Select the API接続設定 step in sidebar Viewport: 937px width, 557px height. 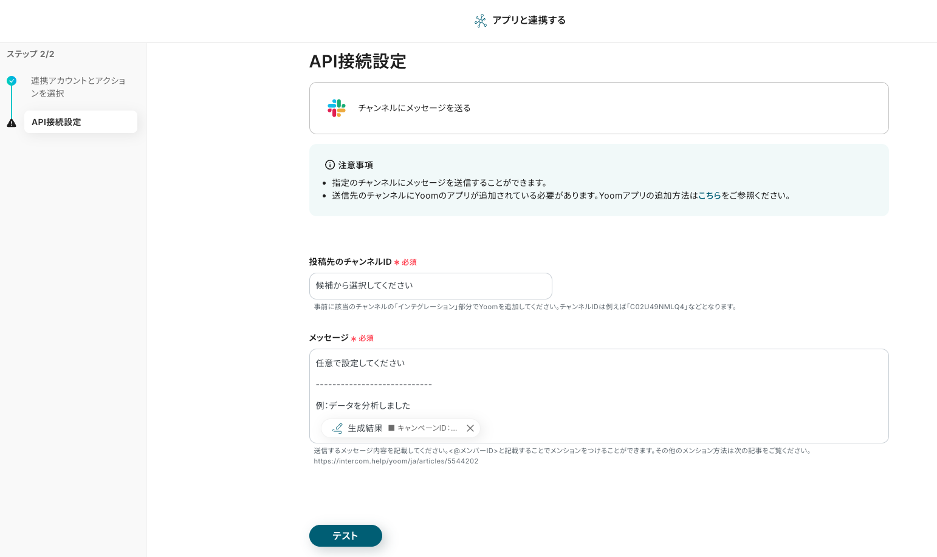tap(81, 122)
